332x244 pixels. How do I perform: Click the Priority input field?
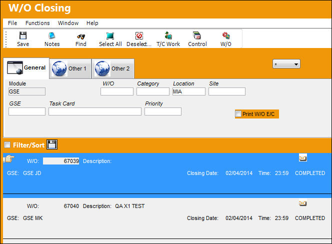tap(163, 111)
